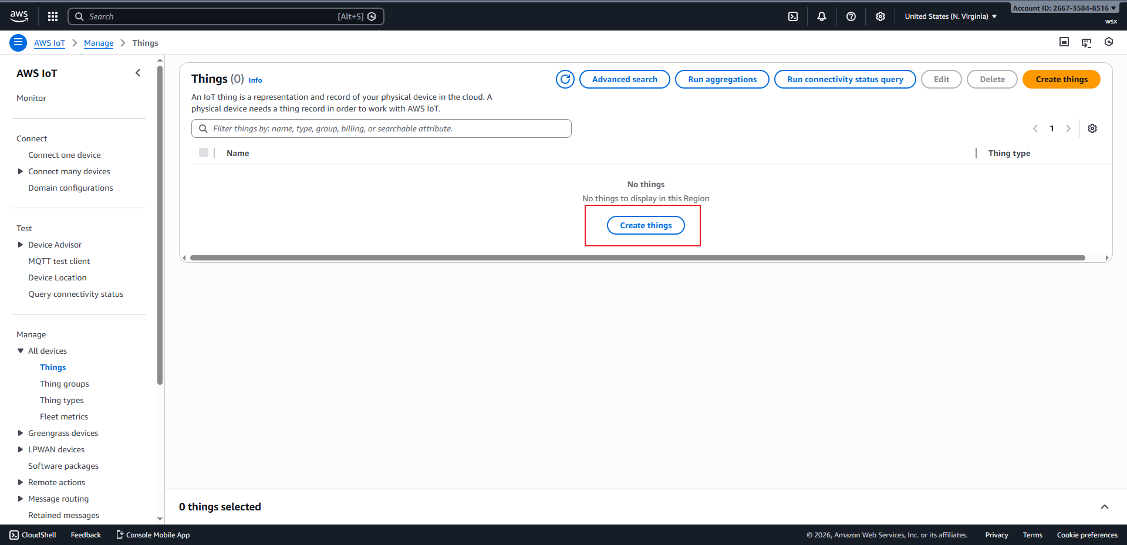Open the help question mark icon

[x=851, y=16]
